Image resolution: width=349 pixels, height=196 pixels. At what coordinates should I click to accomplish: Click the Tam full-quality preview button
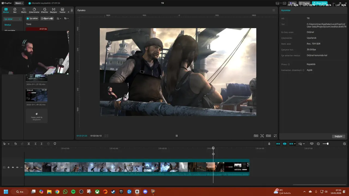(256, 136)
